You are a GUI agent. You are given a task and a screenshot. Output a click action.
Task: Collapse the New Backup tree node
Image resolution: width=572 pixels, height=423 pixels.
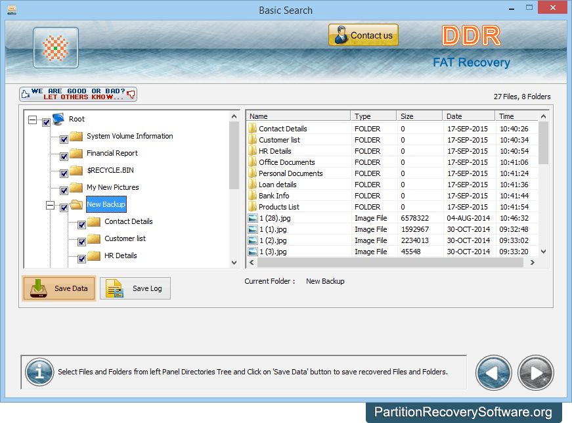point(51,205)
